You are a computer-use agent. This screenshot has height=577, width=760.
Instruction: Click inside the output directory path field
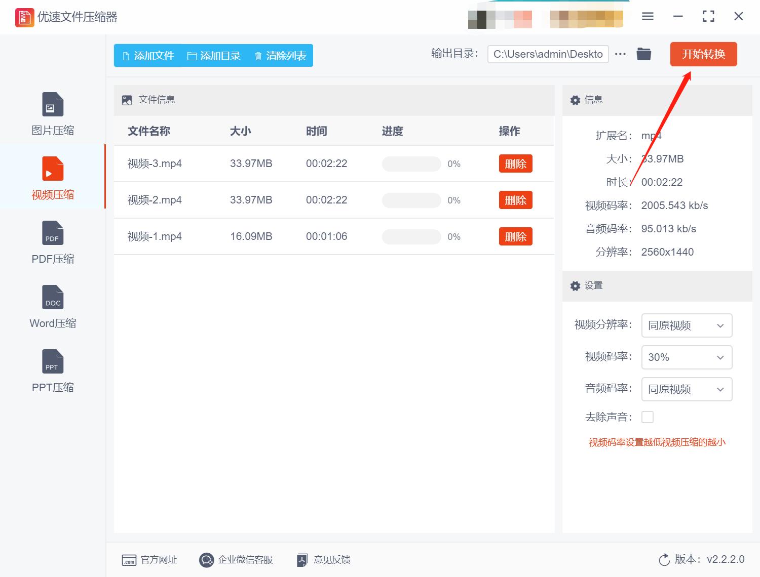click(547, 54)
